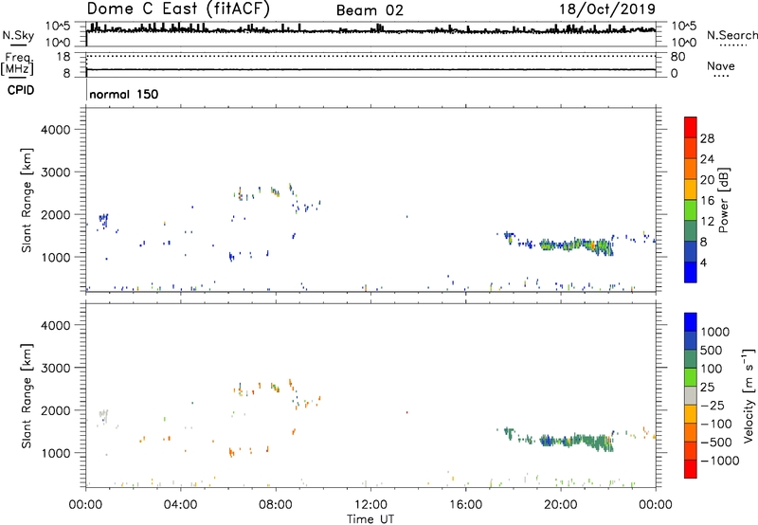This screenshot has width=758, height=525.
Task: Click the 'Nave' legend label
Action: click(721, 65)
